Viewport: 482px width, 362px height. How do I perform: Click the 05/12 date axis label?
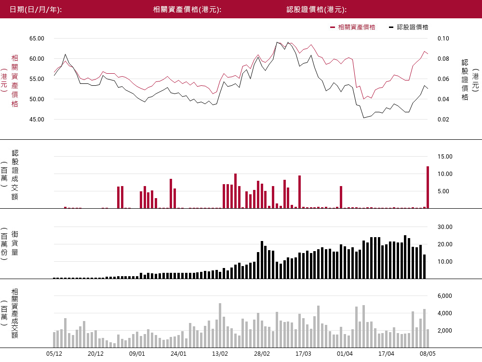[54, 354]
